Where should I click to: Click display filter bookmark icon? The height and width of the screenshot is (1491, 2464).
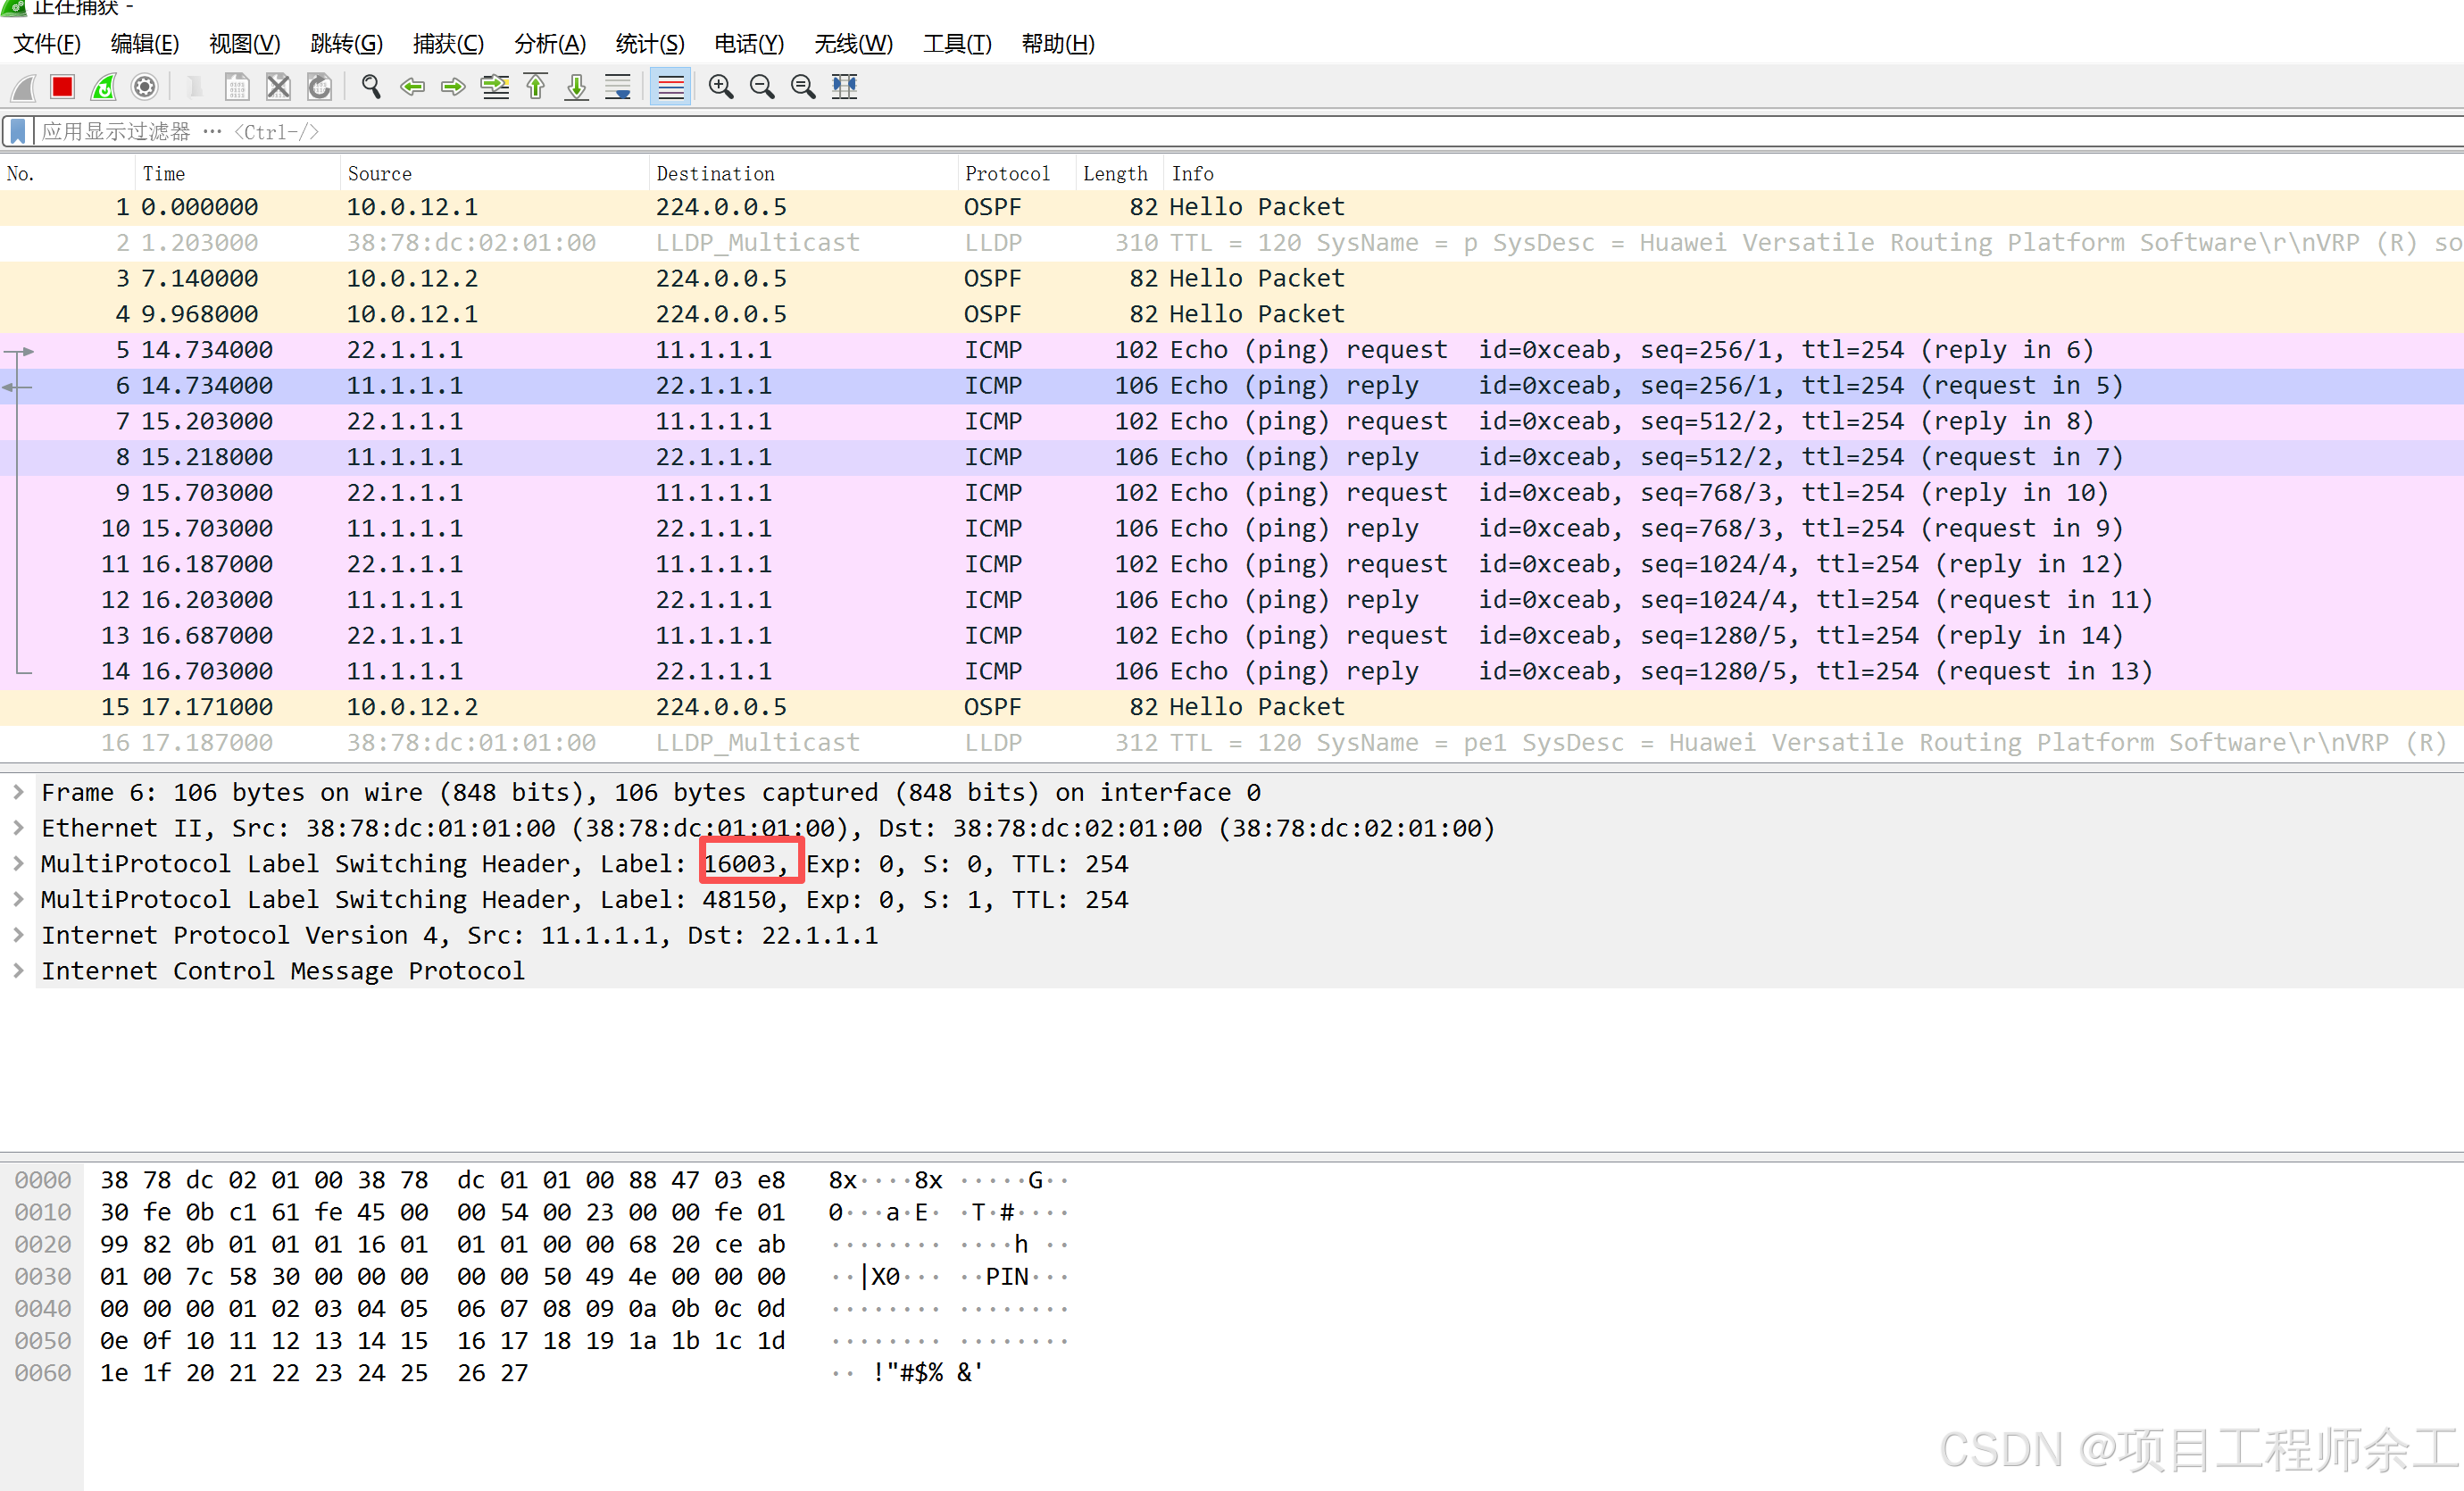pos(18,131)
